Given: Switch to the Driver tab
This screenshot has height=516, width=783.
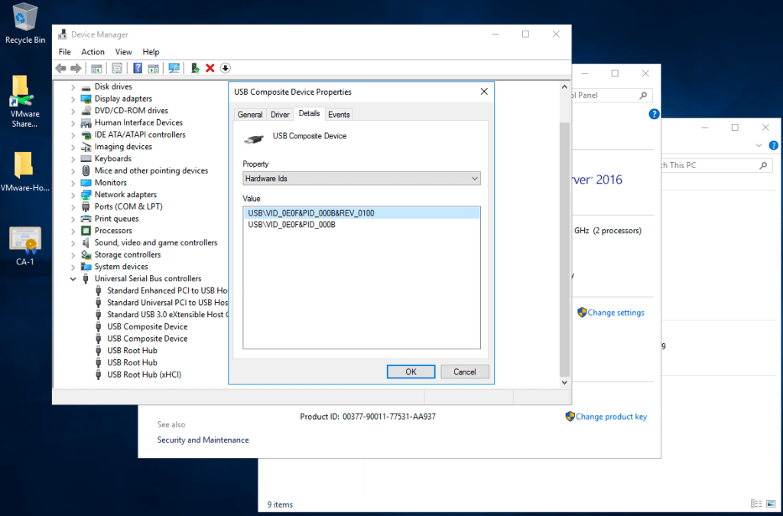Looking at the screenshot, I should (x=280, y=115).
